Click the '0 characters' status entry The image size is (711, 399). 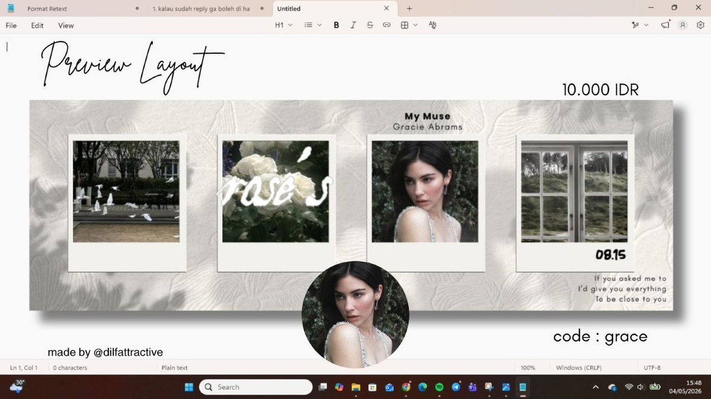[70, 368]
